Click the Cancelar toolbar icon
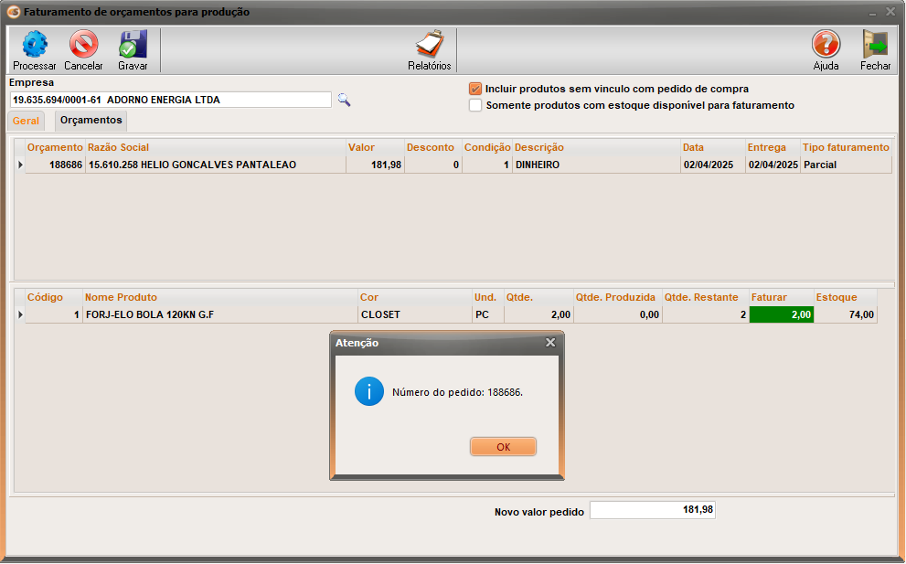 pos(83,45)
